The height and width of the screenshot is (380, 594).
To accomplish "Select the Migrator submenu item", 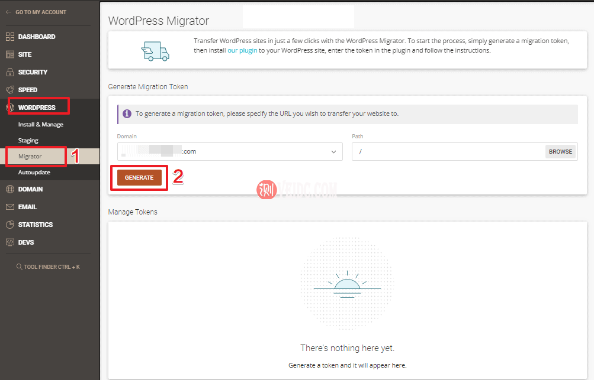I will (x=30, y=156).
